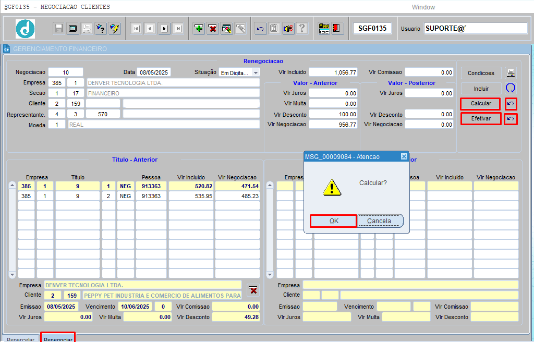Click blue refresh icon beside Incluir
This screenshot has width=534, height=342.
(x=511, y=89)
